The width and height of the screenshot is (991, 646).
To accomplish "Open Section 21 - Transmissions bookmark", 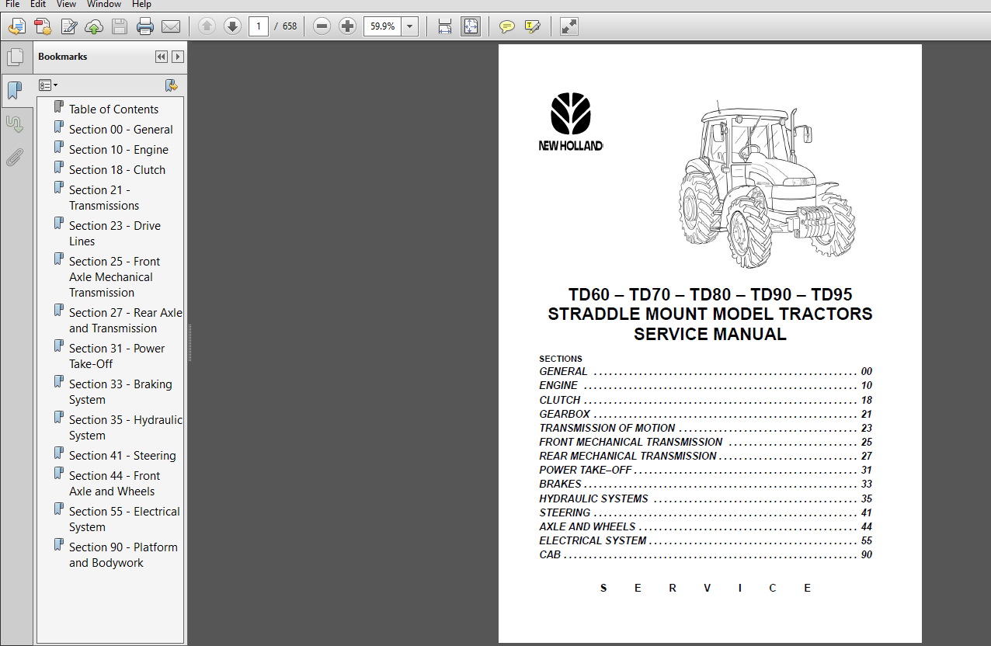I will coord(104,198).
